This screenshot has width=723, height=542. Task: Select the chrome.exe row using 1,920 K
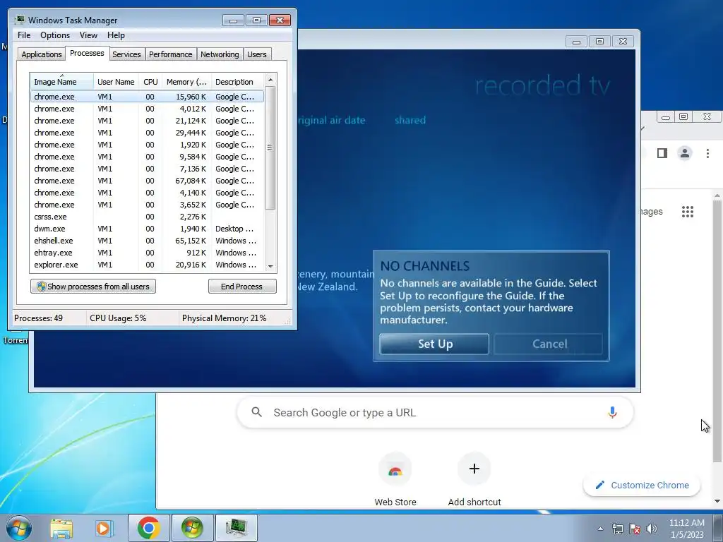(x=147, y=145)
